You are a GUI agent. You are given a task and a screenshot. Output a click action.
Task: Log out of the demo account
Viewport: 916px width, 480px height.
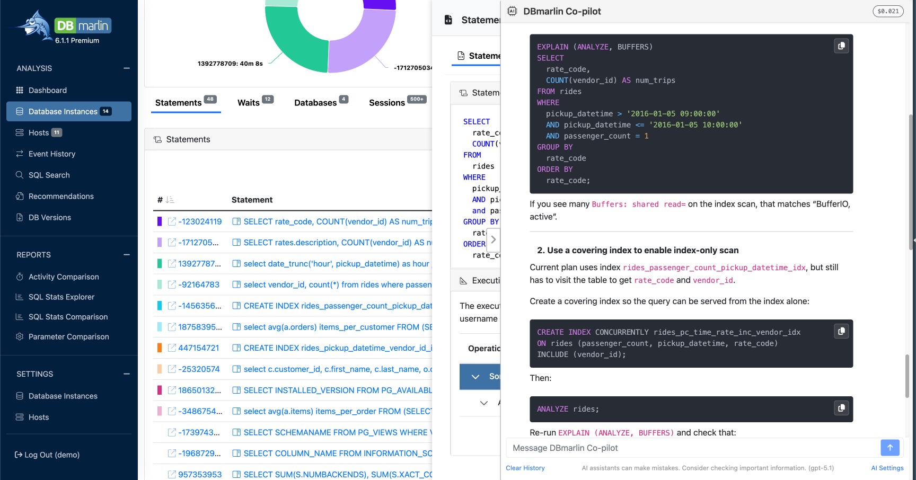click(47, 455)
